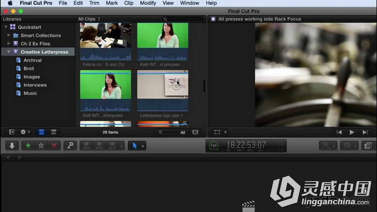Open the Window menu
Image resolution: width=377 pixels, height=212 pixels.
[189, 3]
